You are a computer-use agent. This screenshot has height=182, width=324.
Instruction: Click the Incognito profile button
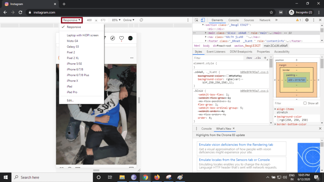coord(301,12)
